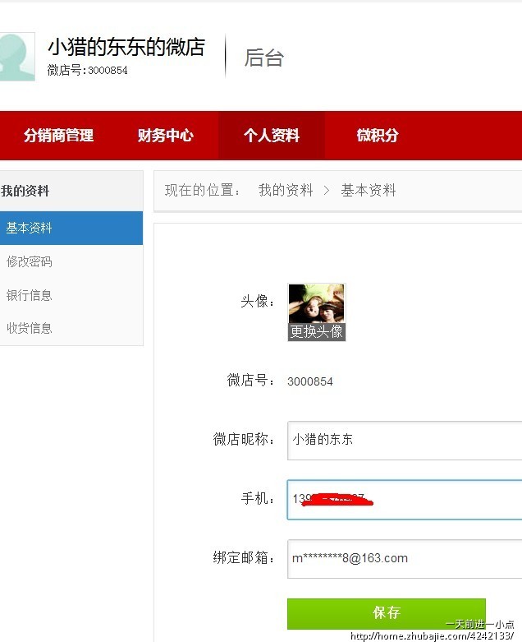This screenshot has width=522, height=642.
Task: Click the shop avatar icon in header
Action: click(x=17, y=57)
